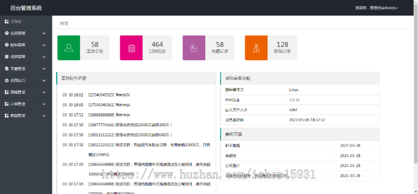Click the orange money-bag withdrawal icon
Image resolution: width=418 pixels, height=194 pixels.
[256, 48]
